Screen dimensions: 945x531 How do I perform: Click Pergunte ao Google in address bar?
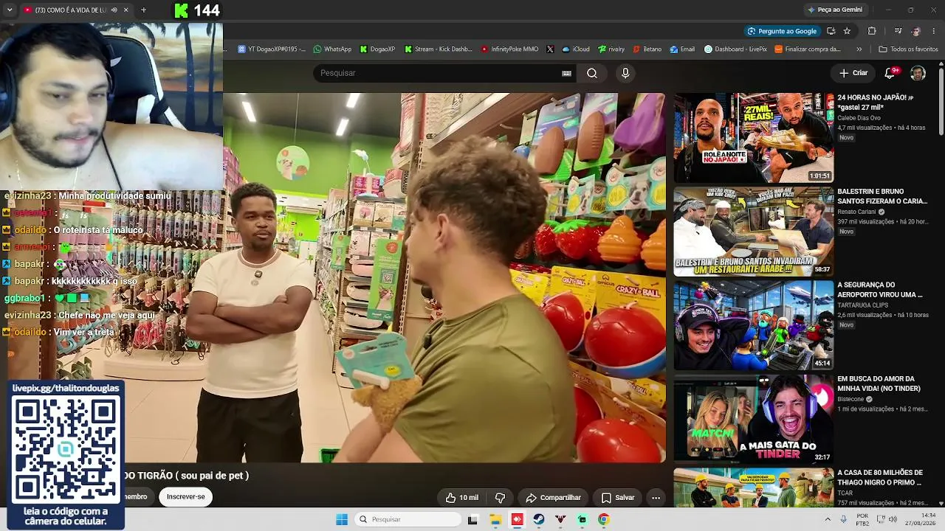point(782,31)
